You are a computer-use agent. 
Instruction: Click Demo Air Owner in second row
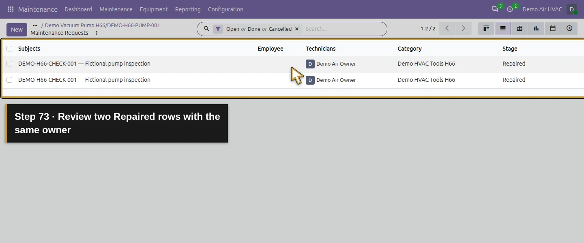click(336, 80)
